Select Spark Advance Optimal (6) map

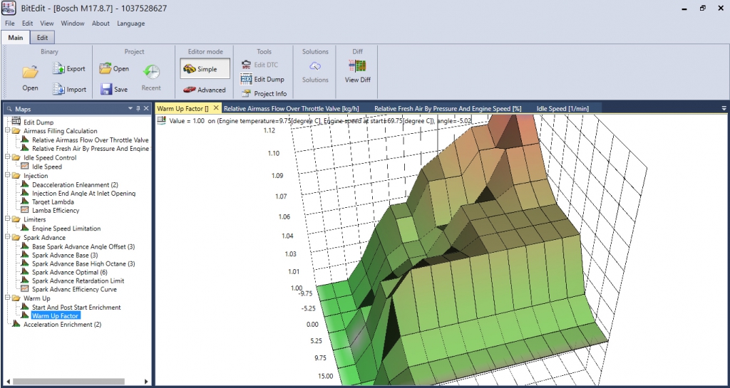click(x=69, y=272)
